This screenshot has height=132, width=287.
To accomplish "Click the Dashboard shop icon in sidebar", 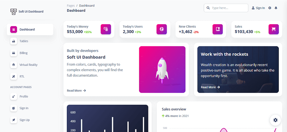I will coord(14,29).
